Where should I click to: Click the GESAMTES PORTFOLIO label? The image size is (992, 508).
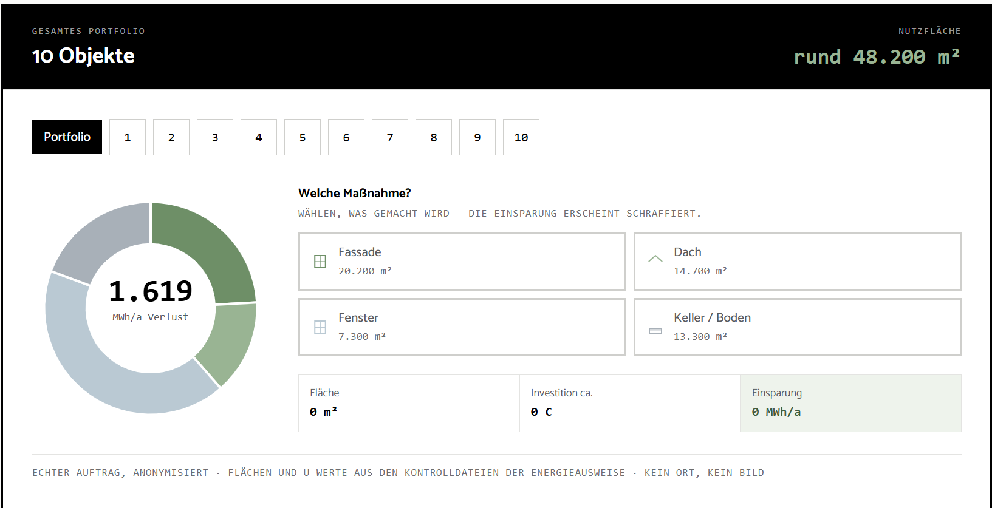coord(89,31)
